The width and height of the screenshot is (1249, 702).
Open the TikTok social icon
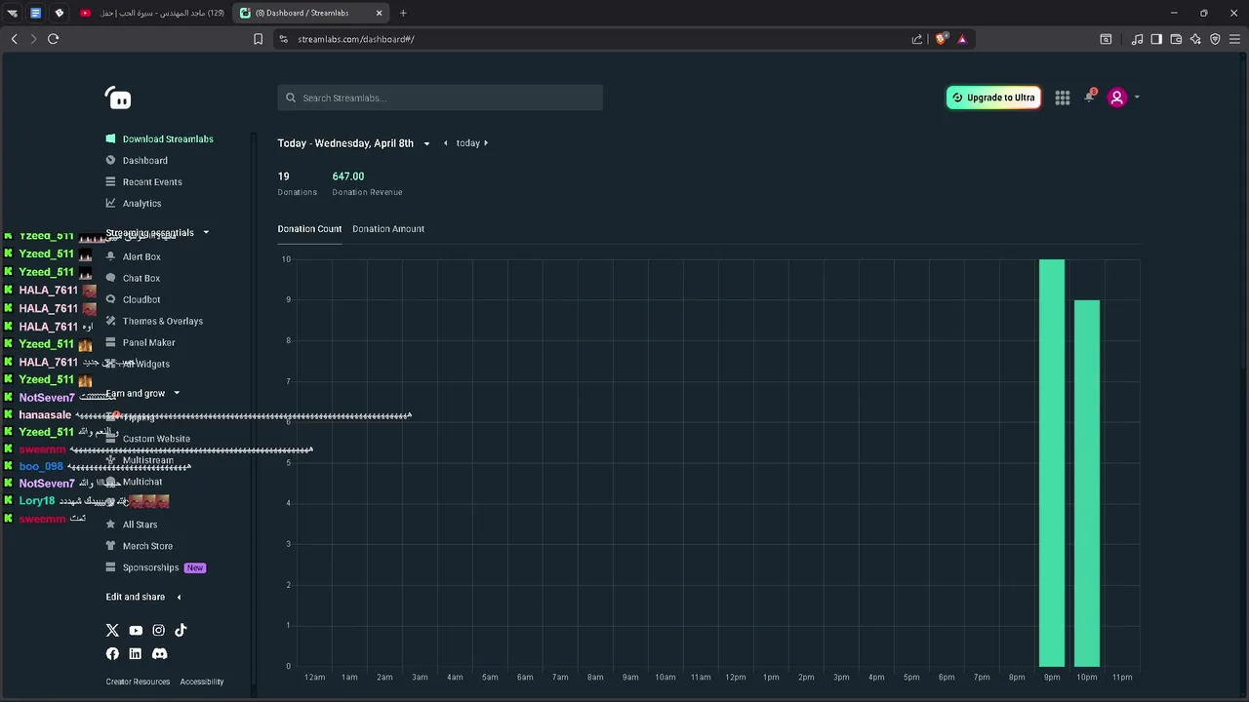[181, 630]
